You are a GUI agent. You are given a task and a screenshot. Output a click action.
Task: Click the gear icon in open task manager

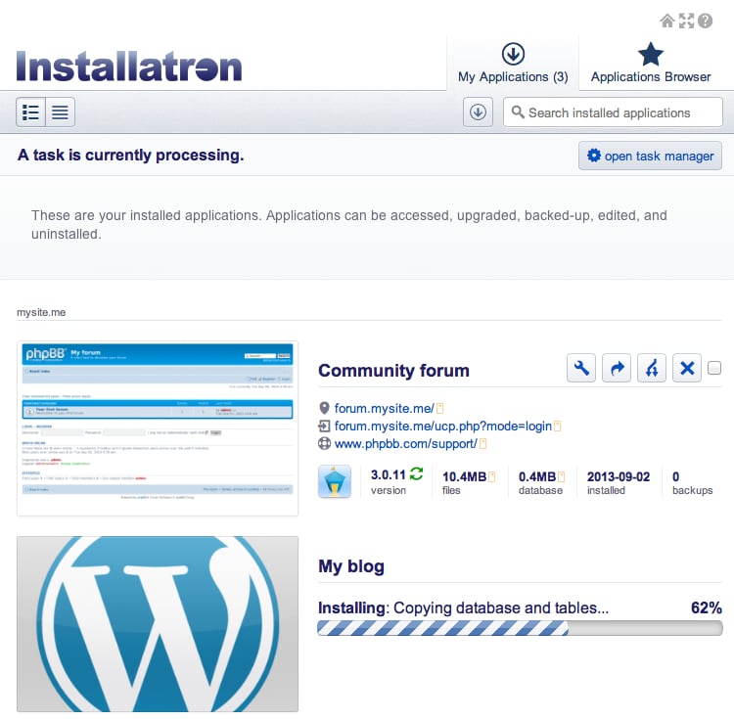click(x=594, y=156)
